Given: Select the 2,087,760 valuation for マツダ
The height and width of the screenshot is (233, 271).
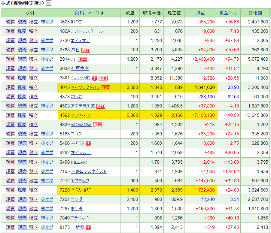Looking at the screenshot, I should (x=258, y=199).
